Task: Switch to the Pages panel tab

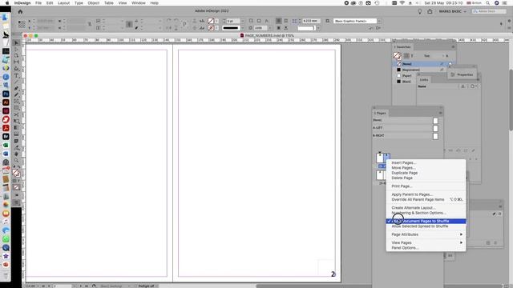Action: [381, 113]
